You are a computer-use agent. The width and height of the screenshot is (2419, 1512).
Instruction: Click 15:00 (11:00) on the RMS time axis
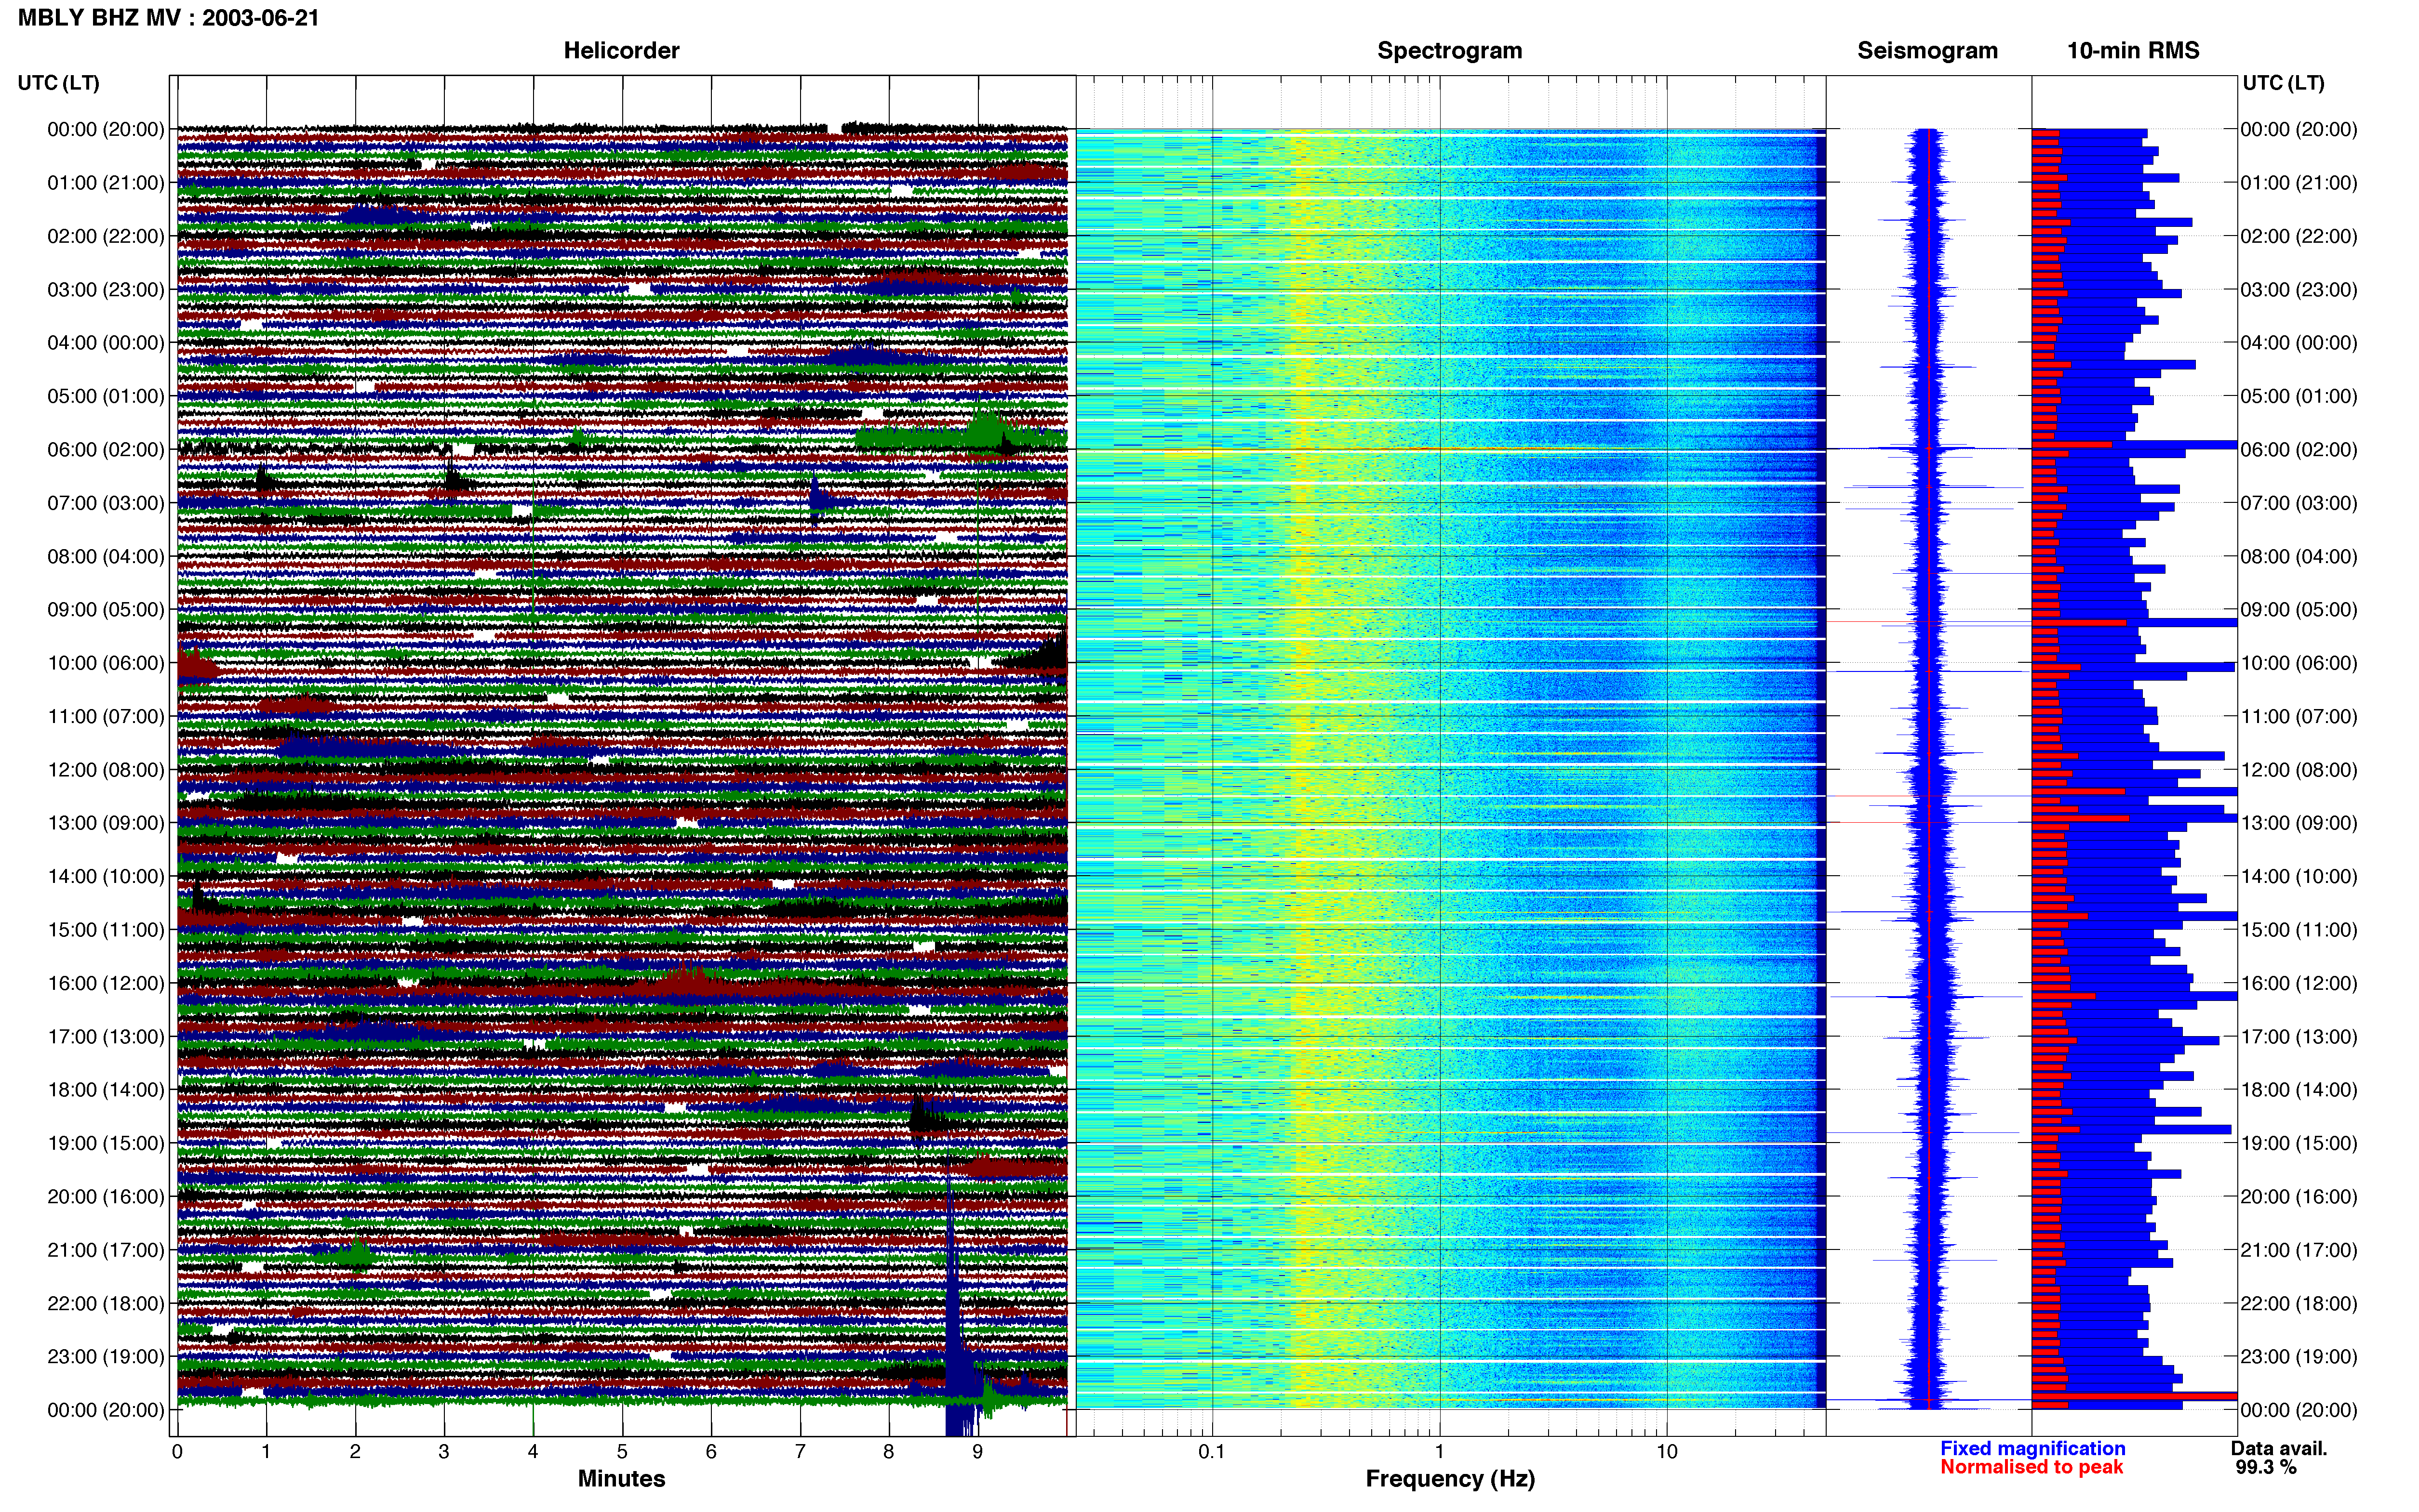pos(2299,929)
